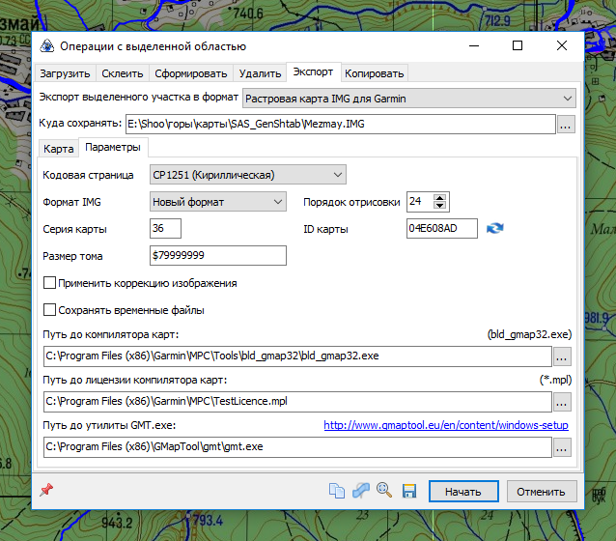Click the blue selection shape icon

[x=361, y=491]
